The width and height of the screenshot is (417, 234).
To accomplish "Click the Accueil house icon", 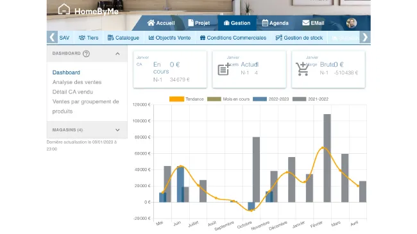I will (151, 23).
